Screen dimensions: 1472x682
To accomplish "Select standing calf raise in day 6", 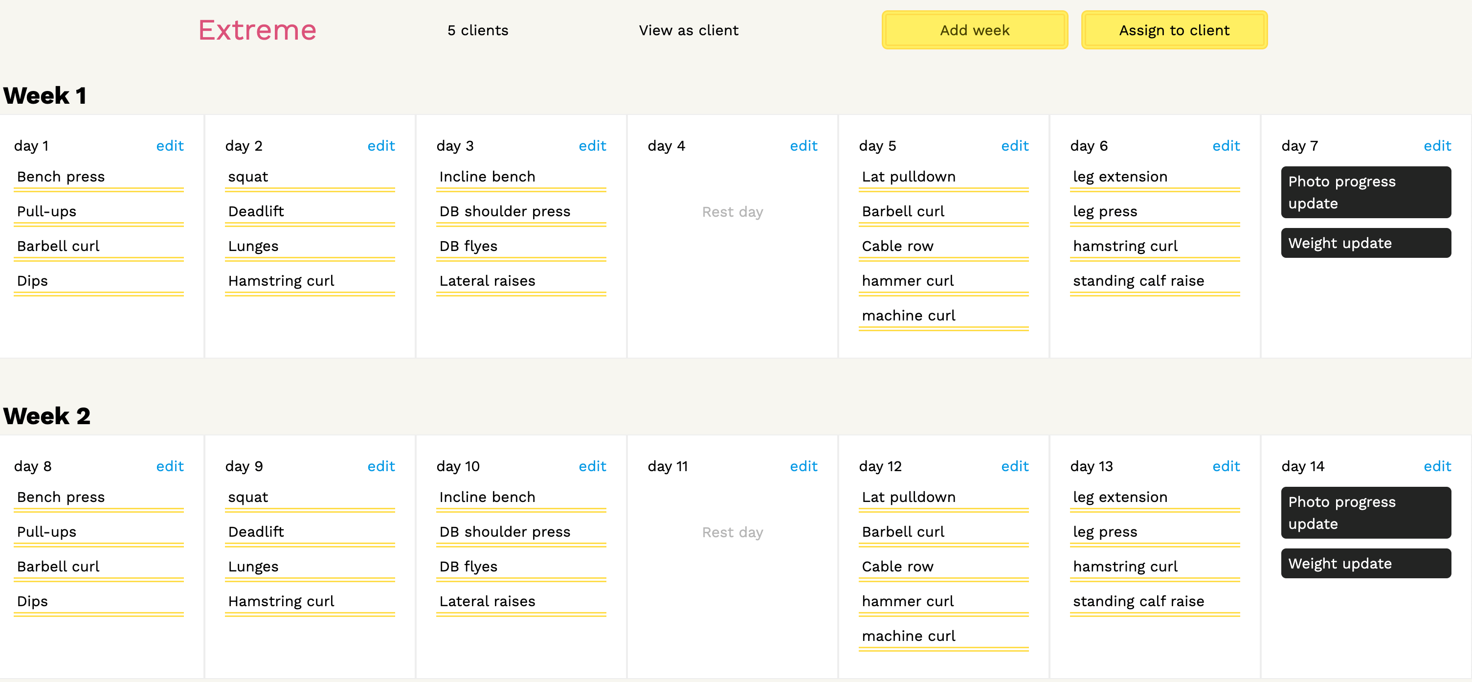I will [x=1138, y=281].
